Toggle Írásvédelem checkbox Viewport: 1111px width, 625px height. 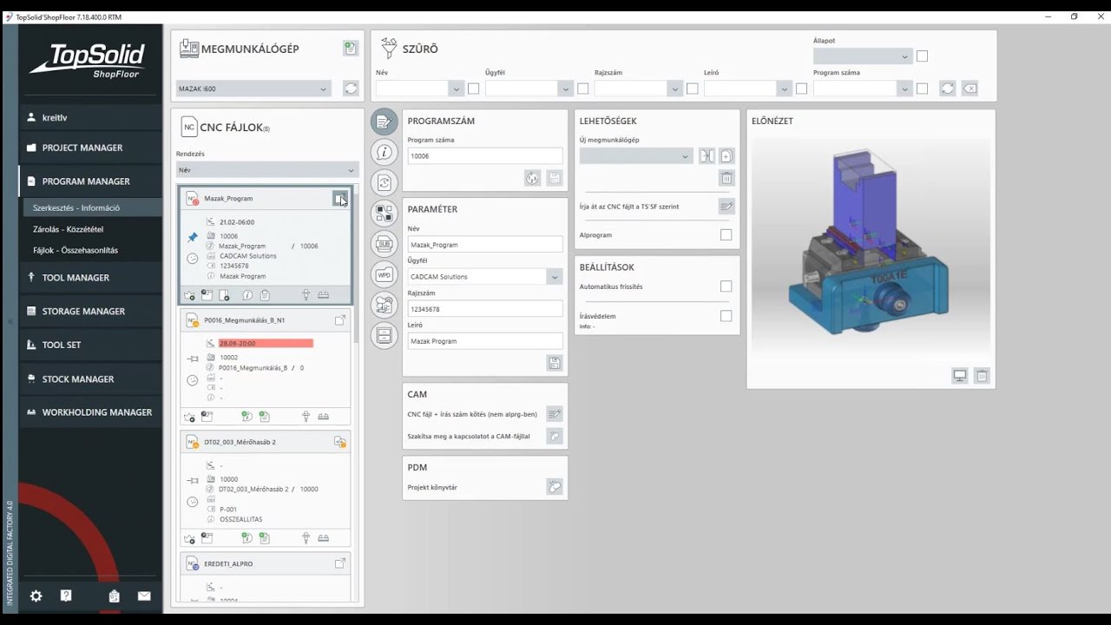point(726,316)
